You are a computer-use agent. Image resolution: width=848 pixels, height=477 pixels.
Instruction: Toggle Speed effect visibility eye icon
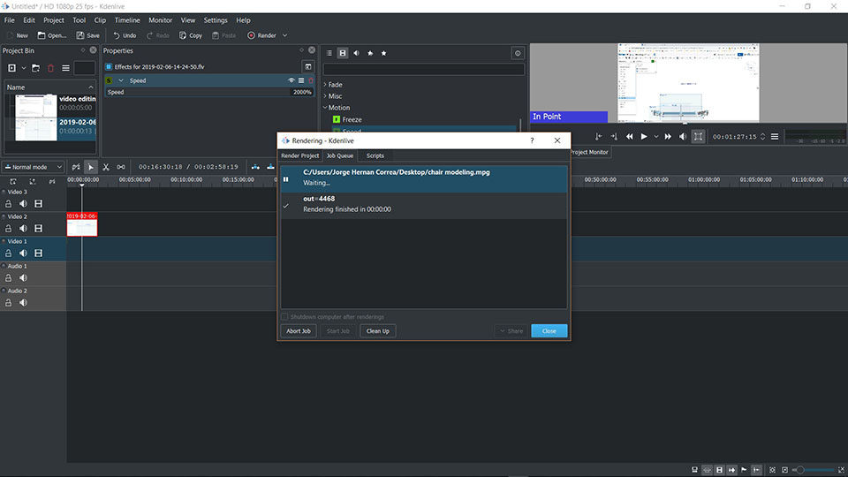tap(291, 80)
